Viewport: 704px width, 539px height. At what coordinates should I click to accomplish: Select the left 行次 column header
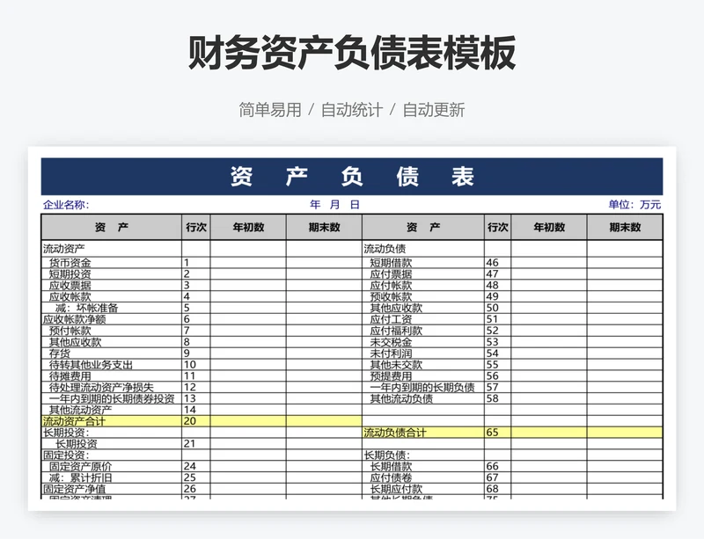[x=196, y=228]
